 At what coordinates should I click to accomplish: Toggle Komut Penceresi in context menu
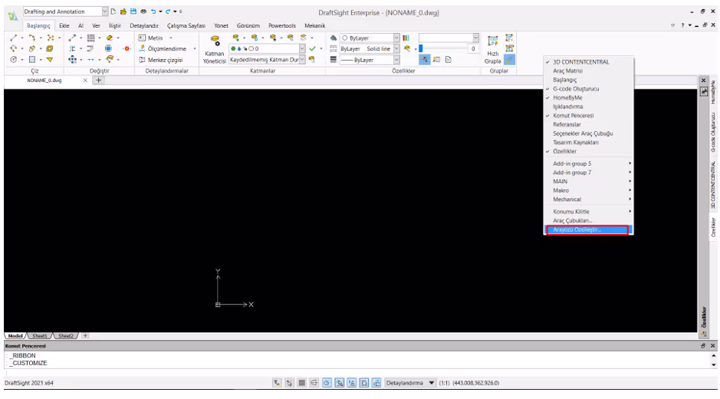[x=588, y=115]
